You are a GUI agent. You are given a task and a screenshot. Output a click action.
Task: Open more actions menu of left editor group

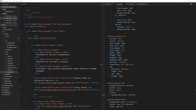[x=100, y=4]
